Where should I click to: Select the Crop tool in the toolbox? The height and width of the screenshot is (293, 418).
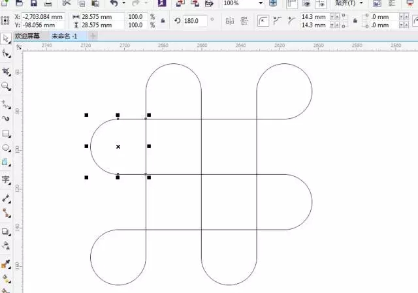click(6, 70)
